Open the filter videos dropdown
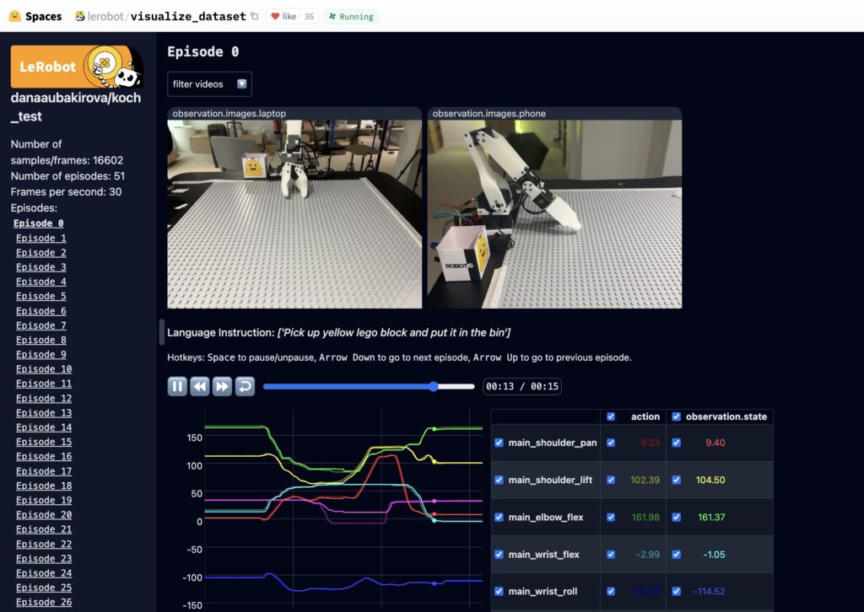 209,84
